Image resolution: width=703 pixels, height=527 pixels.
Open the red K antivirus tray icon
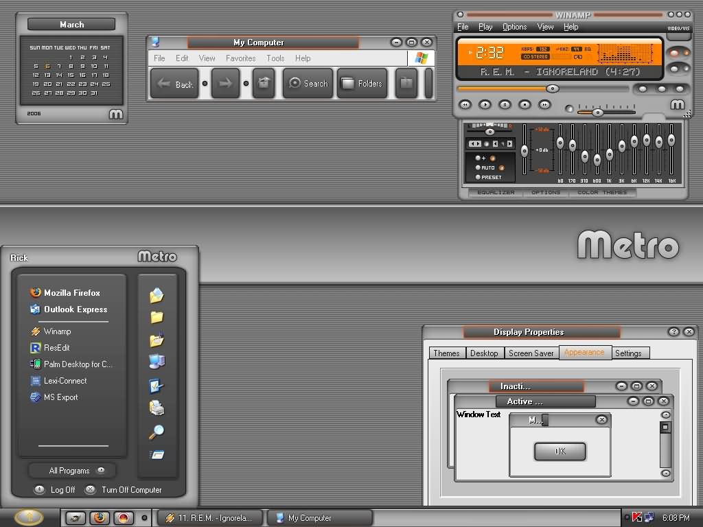pyautogui.click(x=636, y=517)
